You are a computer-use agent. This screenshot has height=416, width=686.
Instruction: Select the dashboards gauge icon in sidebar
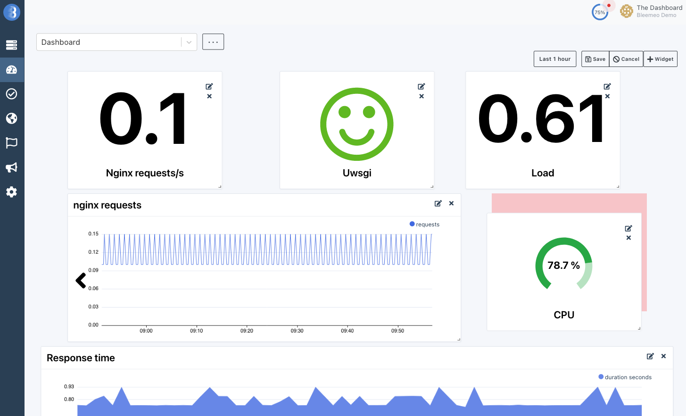click(12, 69)
